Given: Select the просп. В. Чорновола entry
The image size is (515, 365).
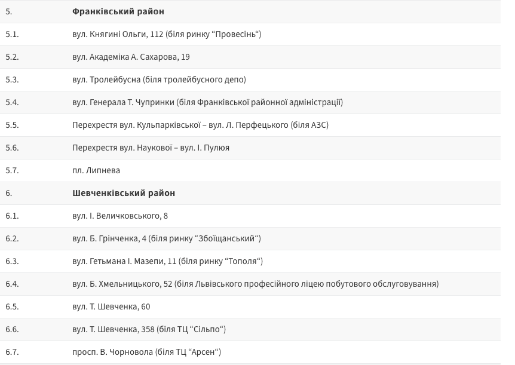Looking at the screenshot, I should (x=146, y=352).
